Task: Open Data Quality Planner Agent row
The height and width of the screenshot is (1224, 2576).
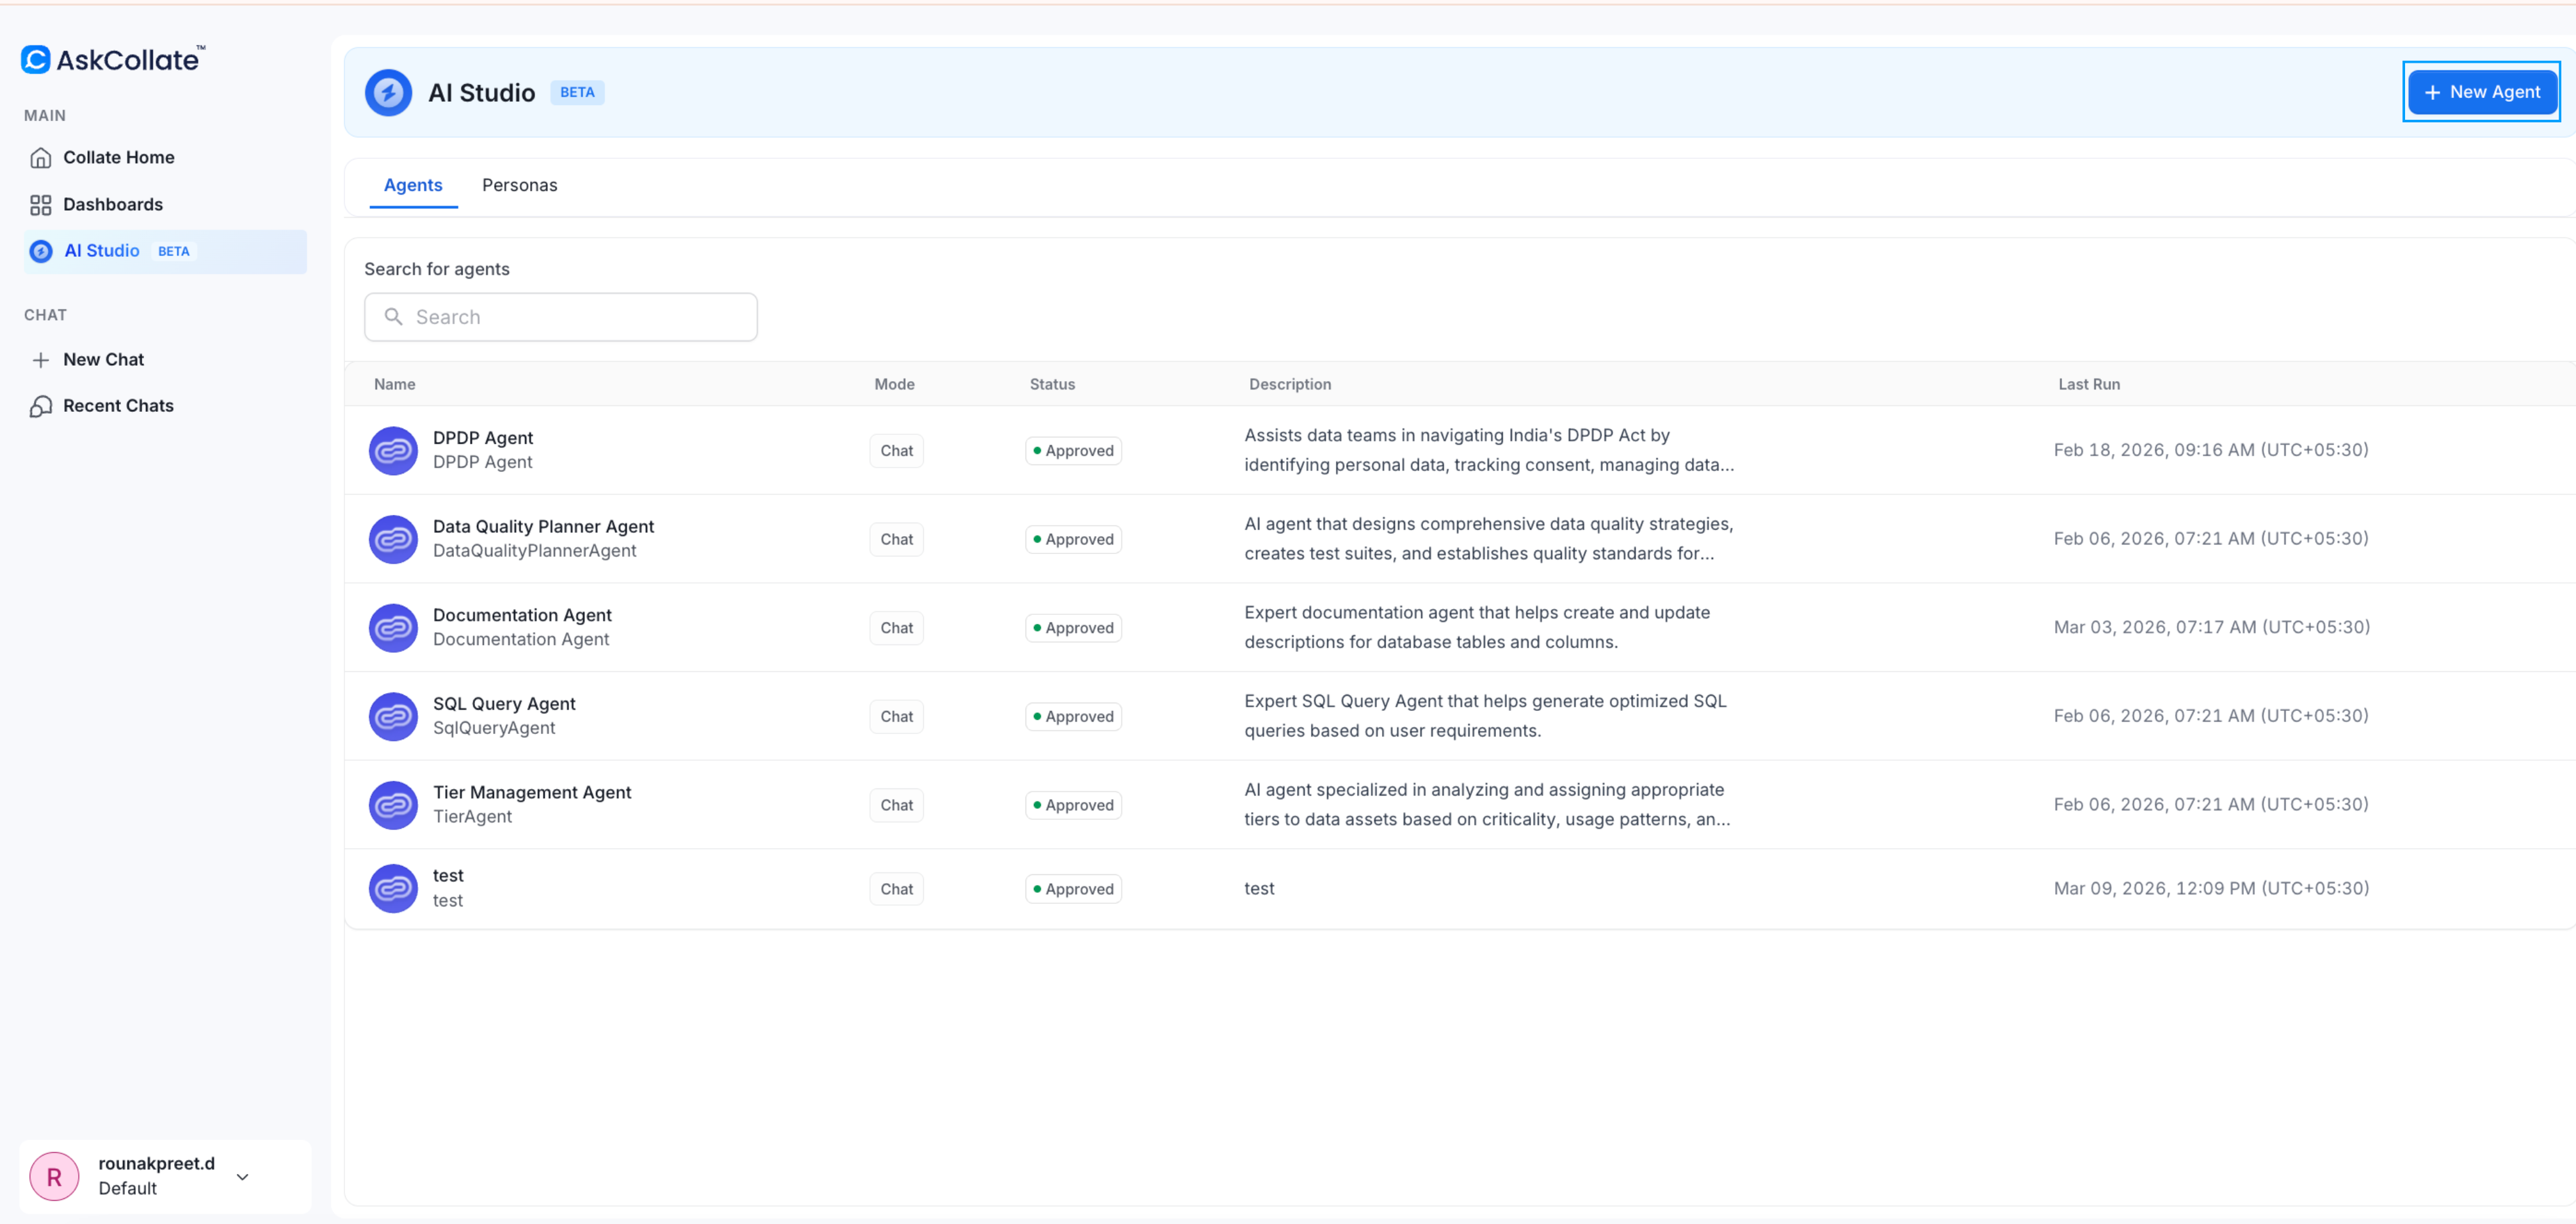Action: (543, 527)
